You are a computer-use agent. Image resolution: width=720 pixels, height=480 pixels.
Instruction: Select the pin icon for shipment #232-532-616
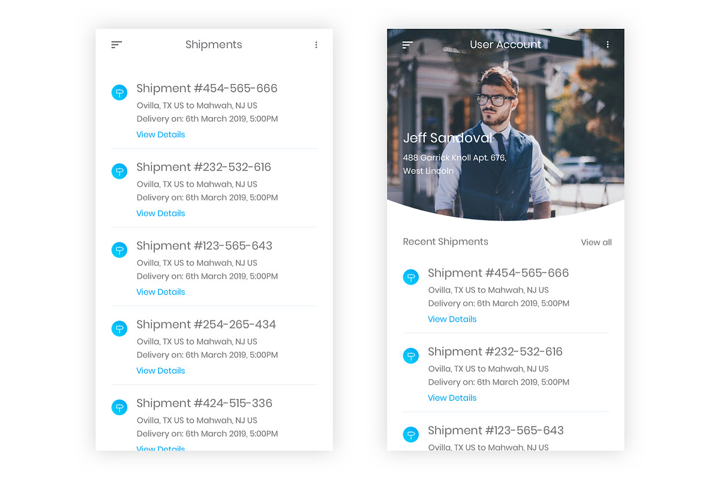(x=119, y=171)
